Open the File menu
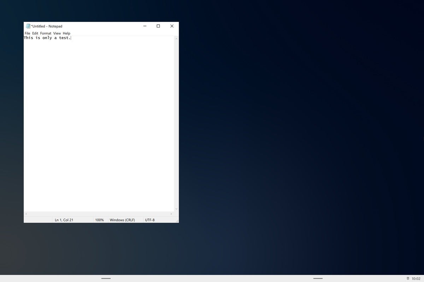The image size is (424, 282). (27, 33)
